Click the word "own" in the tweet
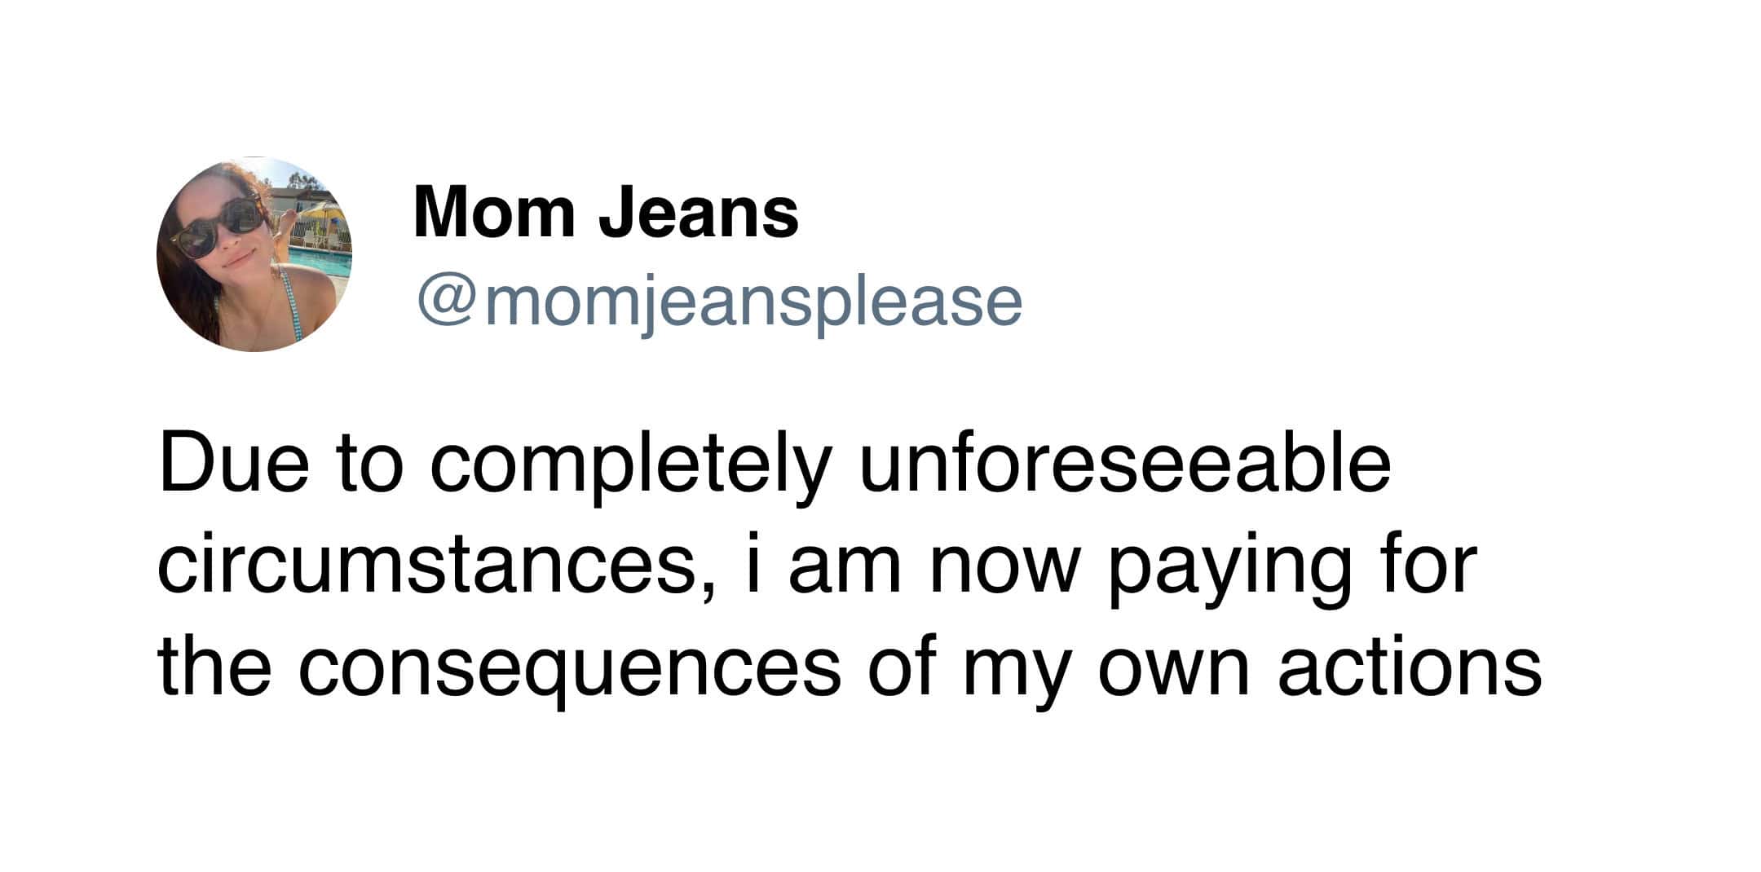The image size is (1761, 872). point(1172,669)
